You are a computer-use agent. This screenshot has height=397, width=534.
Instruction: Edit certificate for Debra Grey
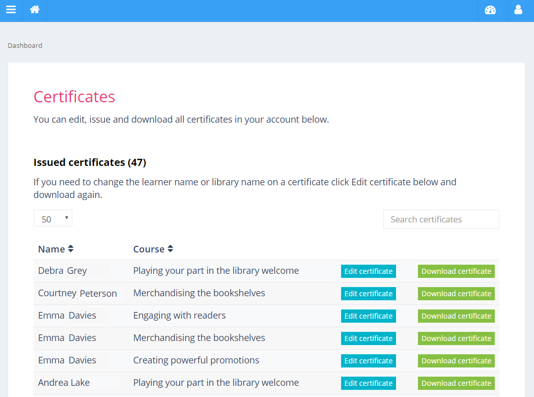point(368,271)
